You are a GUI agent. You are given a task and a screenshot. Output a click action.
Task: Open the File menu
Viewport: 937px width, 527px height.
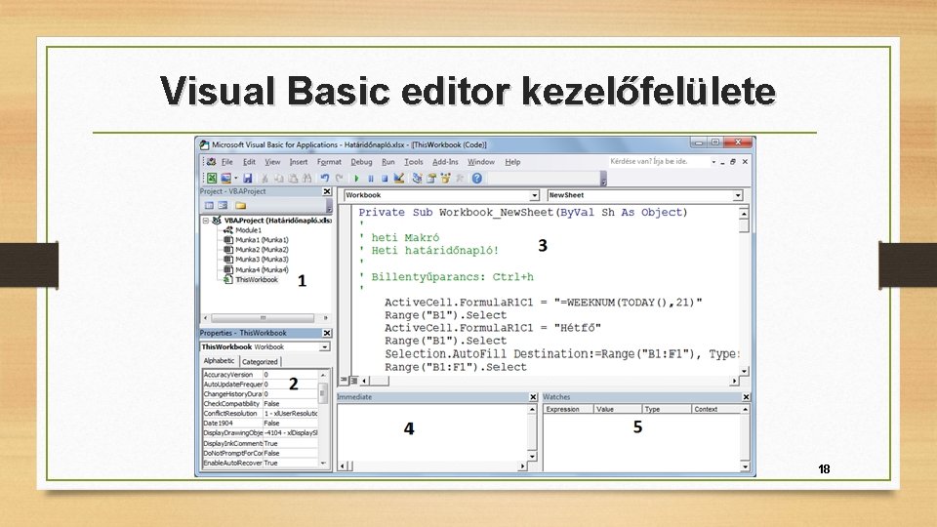(x=227, y=162)
